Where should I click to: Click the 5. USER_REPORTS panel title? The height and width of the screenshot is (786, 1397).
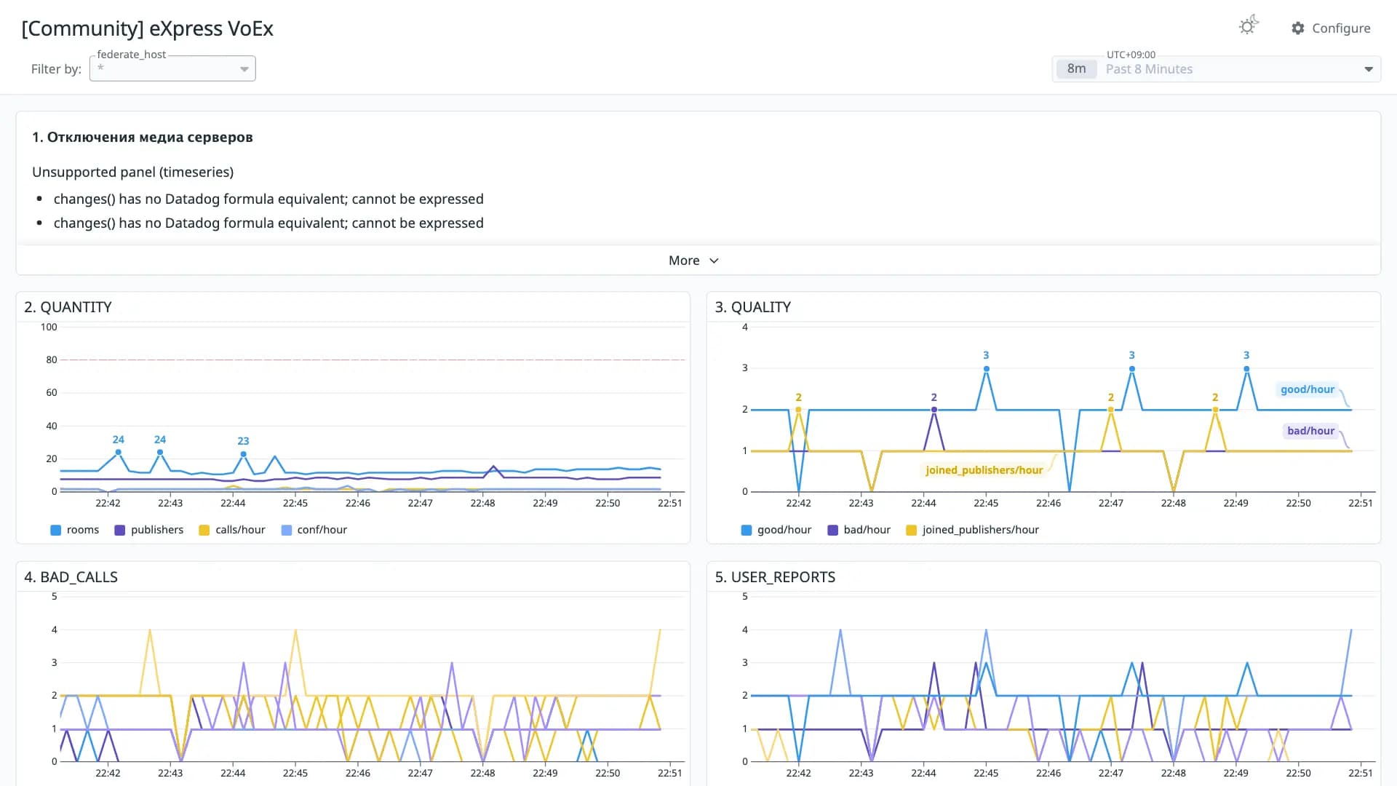[x=775, y=577]
